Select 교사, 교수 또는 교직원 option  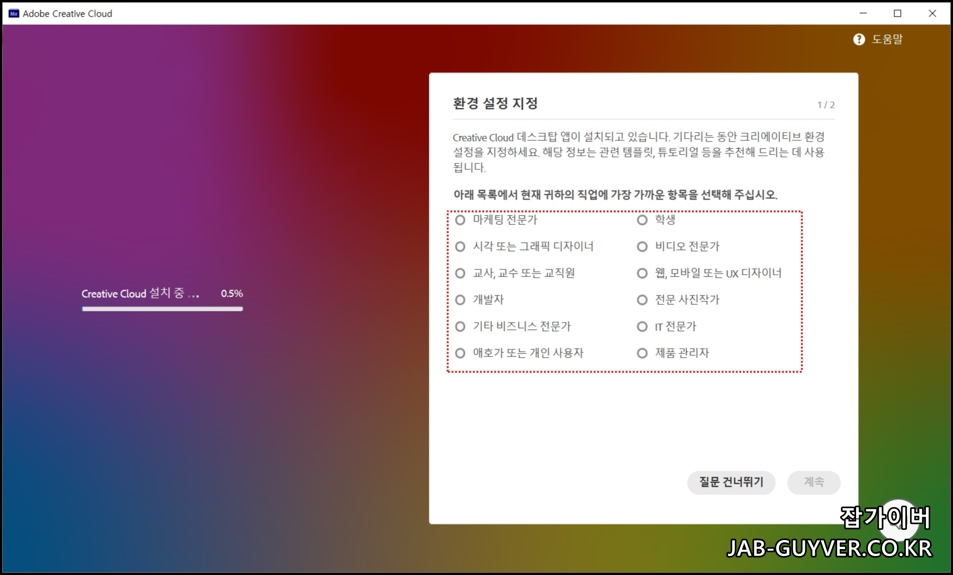pos(460,273)
